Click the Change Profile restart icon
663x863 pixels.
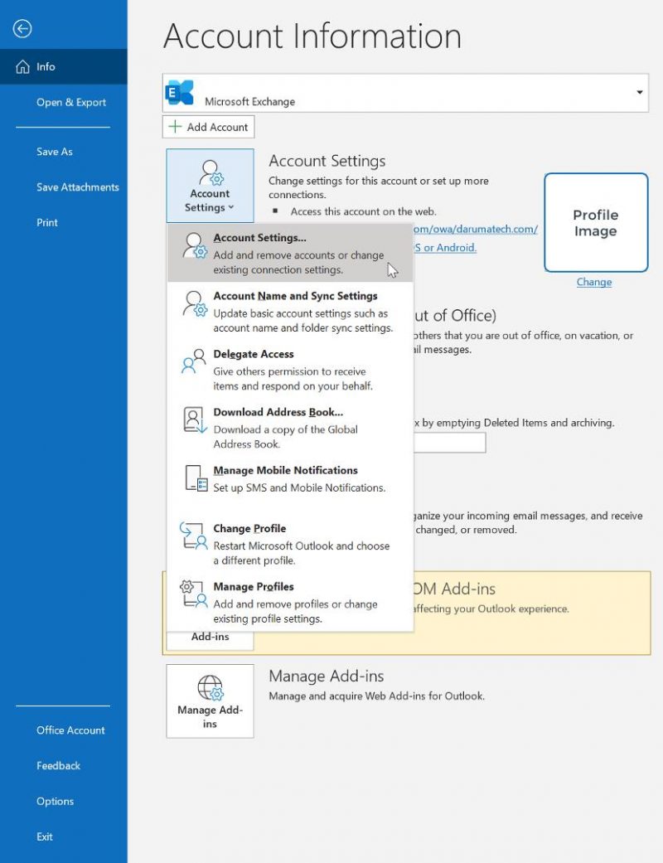[192, 536]
